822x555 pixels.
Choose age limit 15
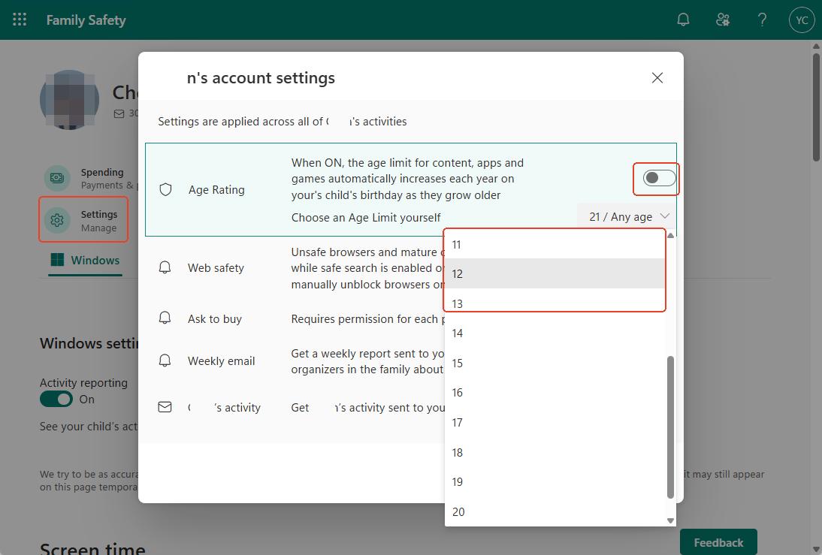555,363
